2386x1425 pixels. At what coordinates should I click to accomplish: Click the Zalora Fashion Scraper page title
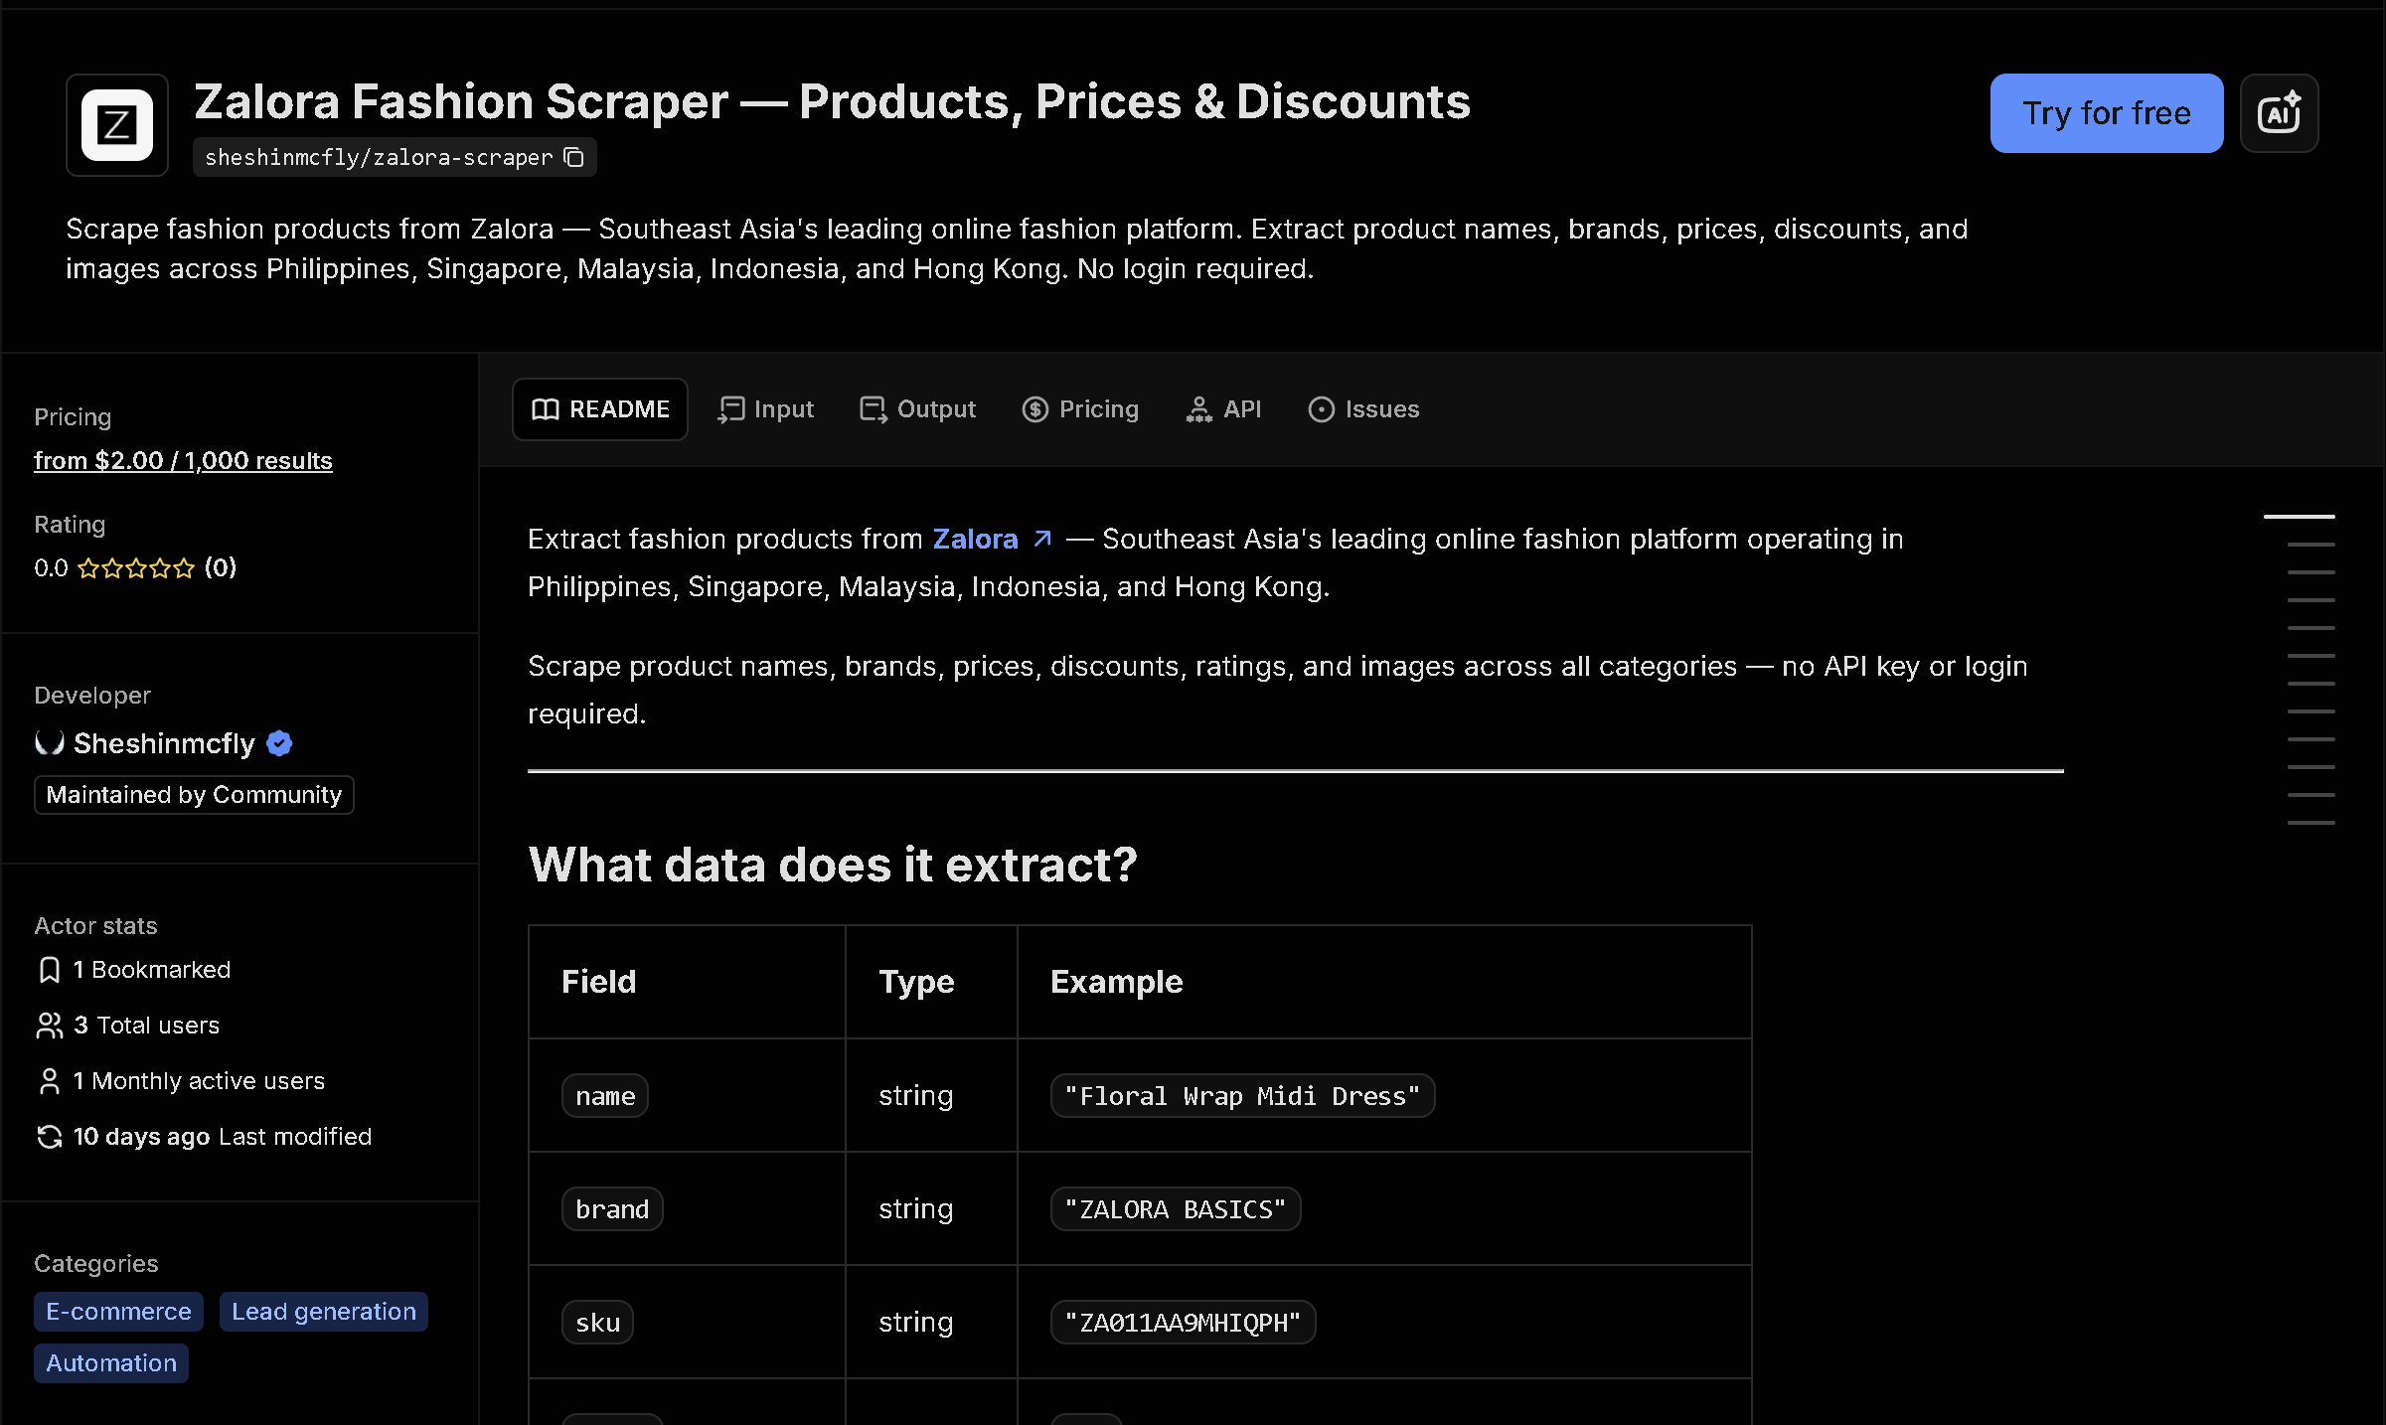832,102
